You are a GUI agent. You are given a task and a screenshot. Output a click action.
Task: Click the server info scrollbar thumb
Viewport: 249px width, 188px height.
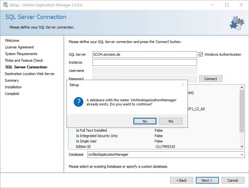242,111
